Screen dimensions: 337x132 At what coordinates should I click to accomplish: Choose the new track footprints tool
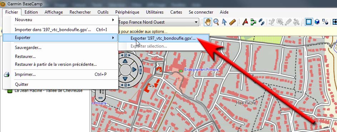(x=261, y=22)
